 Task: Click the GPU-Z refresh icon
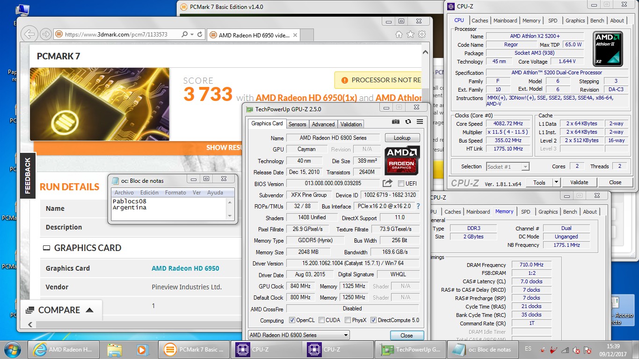(408, 122)
